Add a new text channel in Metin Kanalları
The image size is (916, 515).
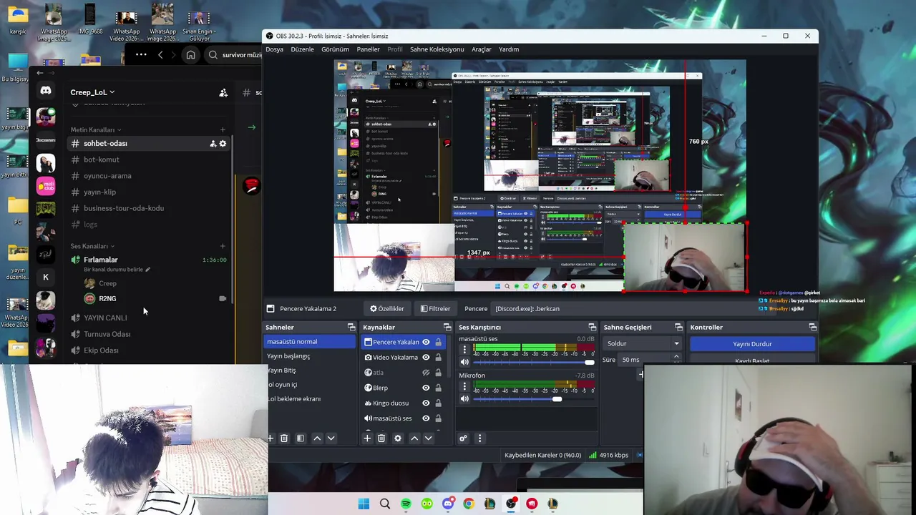point(223,130)
